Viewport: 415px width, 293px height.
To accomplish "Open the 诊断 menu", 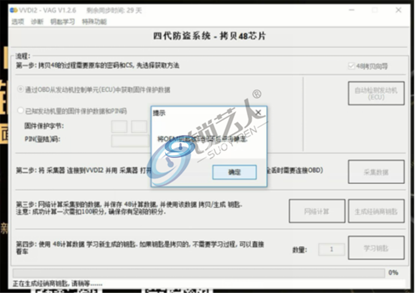I will pos(37,22).
